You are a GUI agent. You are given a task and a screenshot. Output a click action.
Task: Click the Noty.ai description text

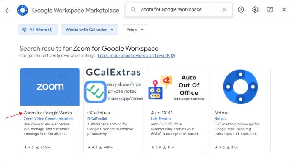point(237,129)
